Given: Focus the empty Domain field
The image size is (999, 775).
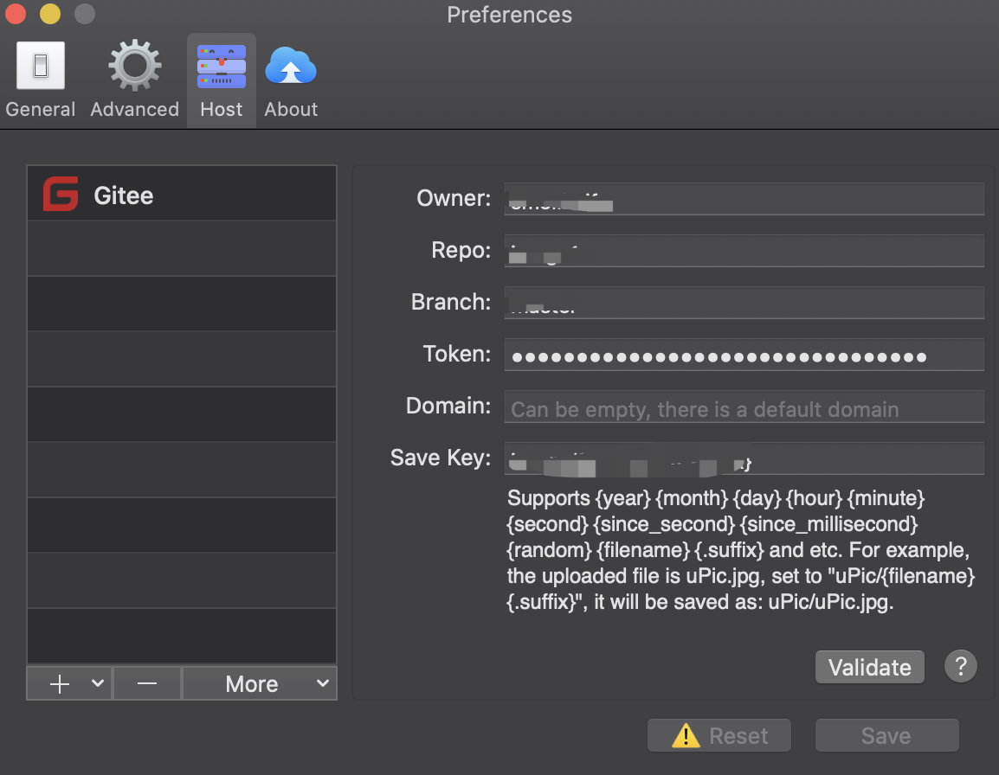Looking at the screenshot, I should [x=744, y=407].
